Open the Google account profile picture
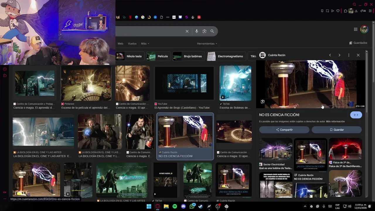 tap(364, 29)
